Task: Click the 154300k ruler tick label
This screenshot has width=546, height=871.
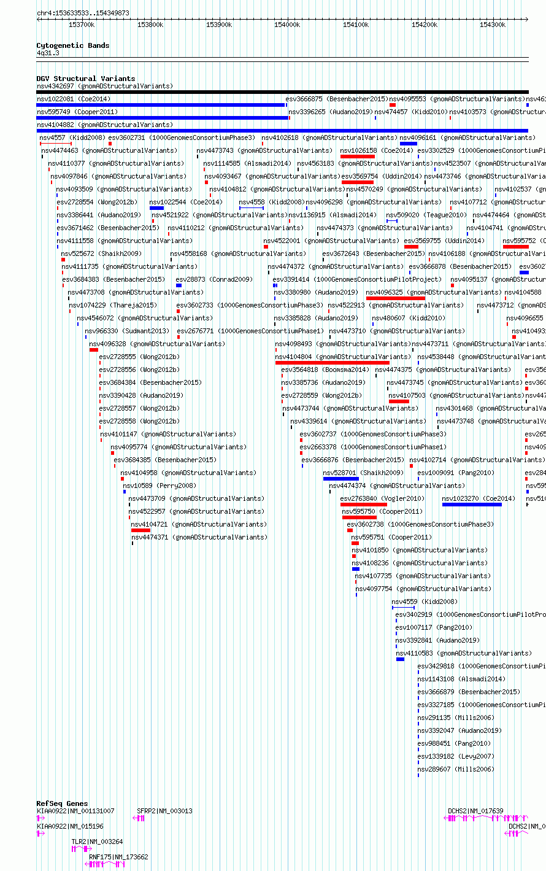Action: point(493,25)
